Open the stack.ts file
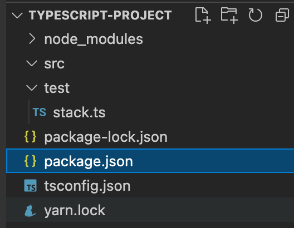Image resolution: width=294 pixels, height=228 pixels. (x=79, y=112)
